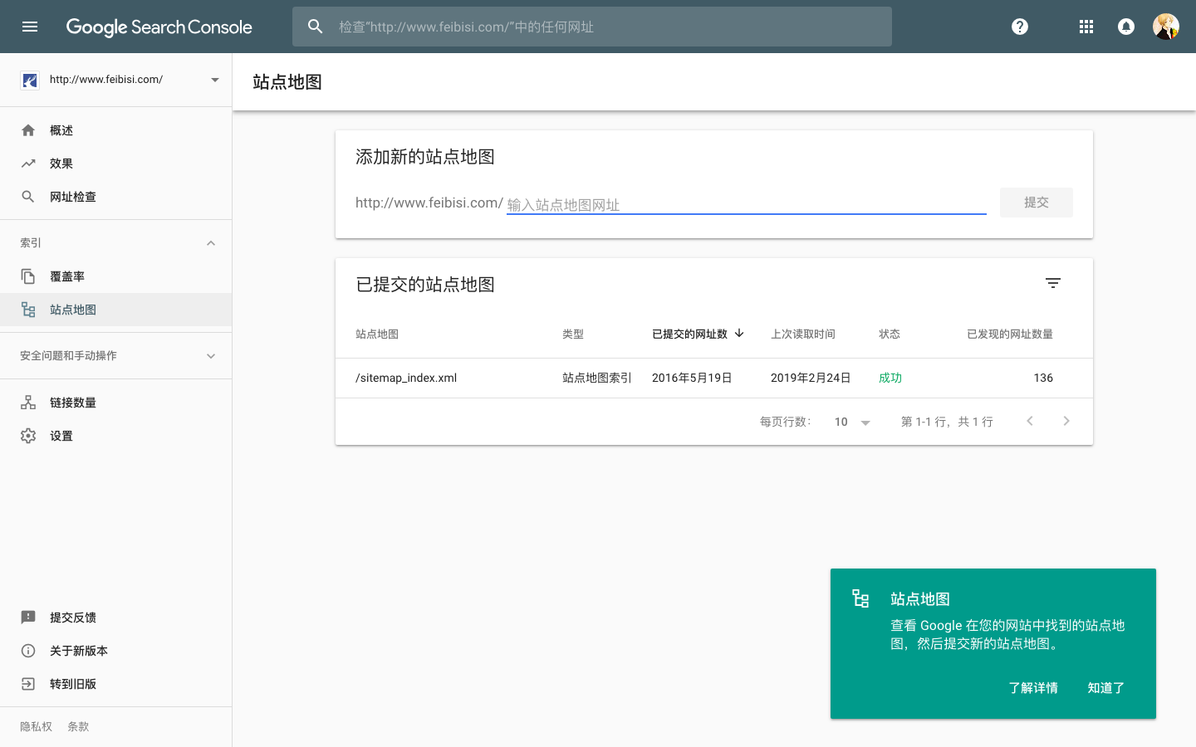Open 覆盖率 coverage report
Screen dimensions: 1196x747
pos(115,276)
